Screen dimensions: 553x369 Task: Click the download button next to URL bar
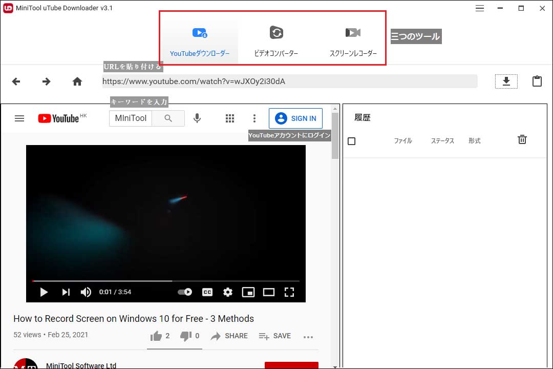[x=506, y=81]
